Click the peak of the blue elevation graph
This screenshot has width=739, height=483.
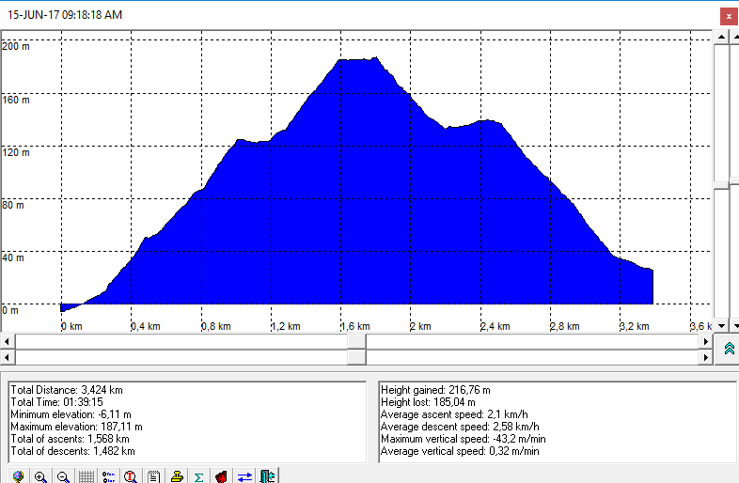pos(357,60)
